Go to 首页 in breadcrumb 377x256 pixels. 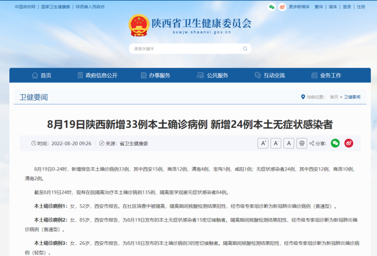point(334,97)
